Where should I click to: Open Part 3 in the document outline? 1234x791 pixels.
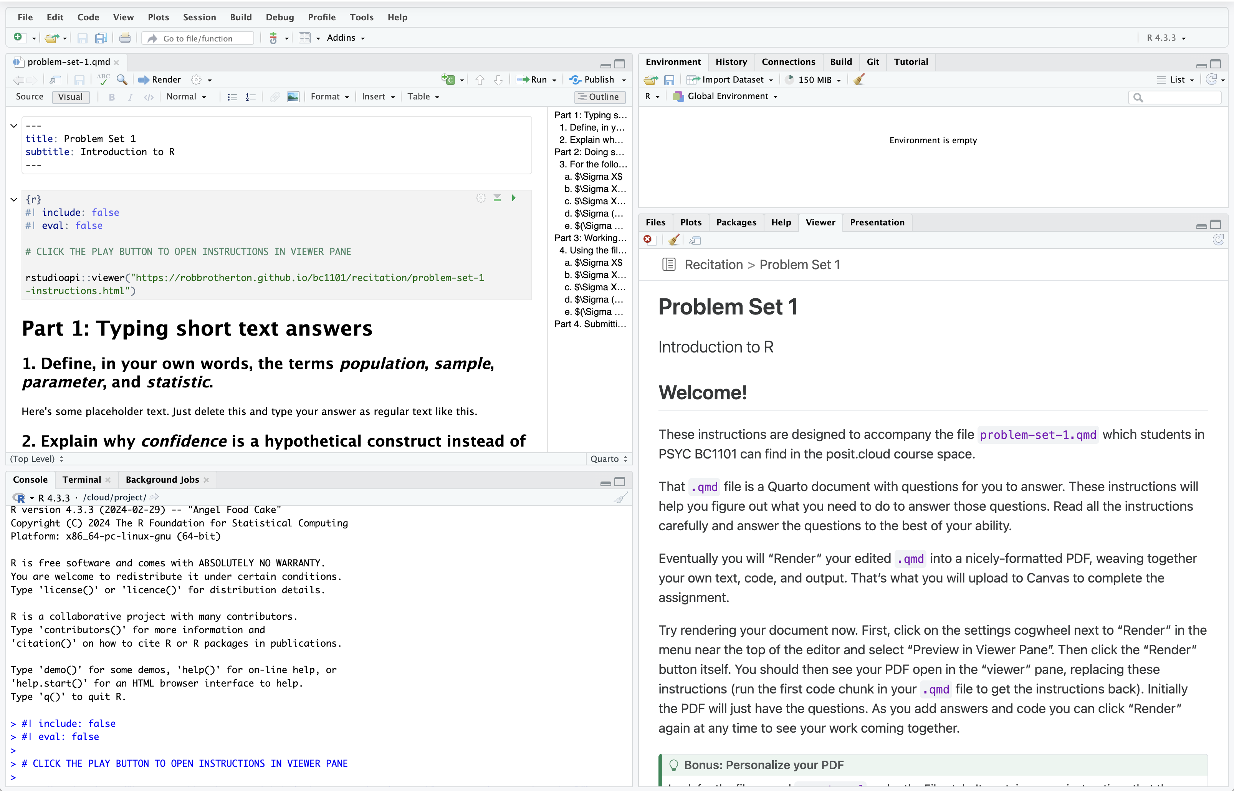(590, 238)
